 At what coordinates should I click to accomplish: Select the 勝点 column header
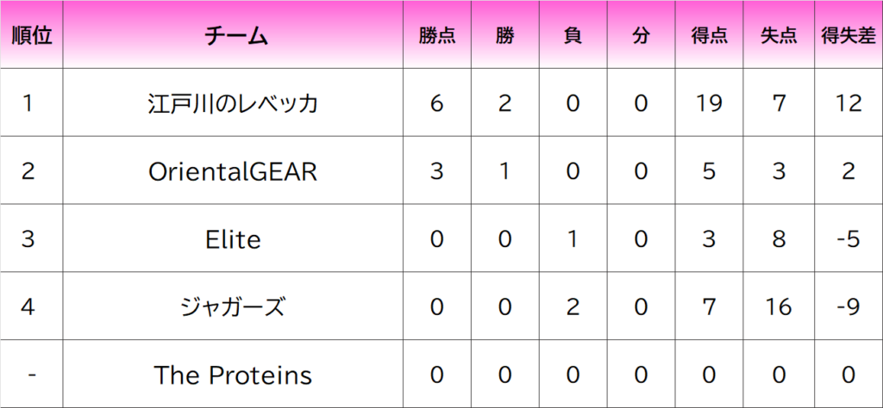pyautogui.click(x=436, y=36)
